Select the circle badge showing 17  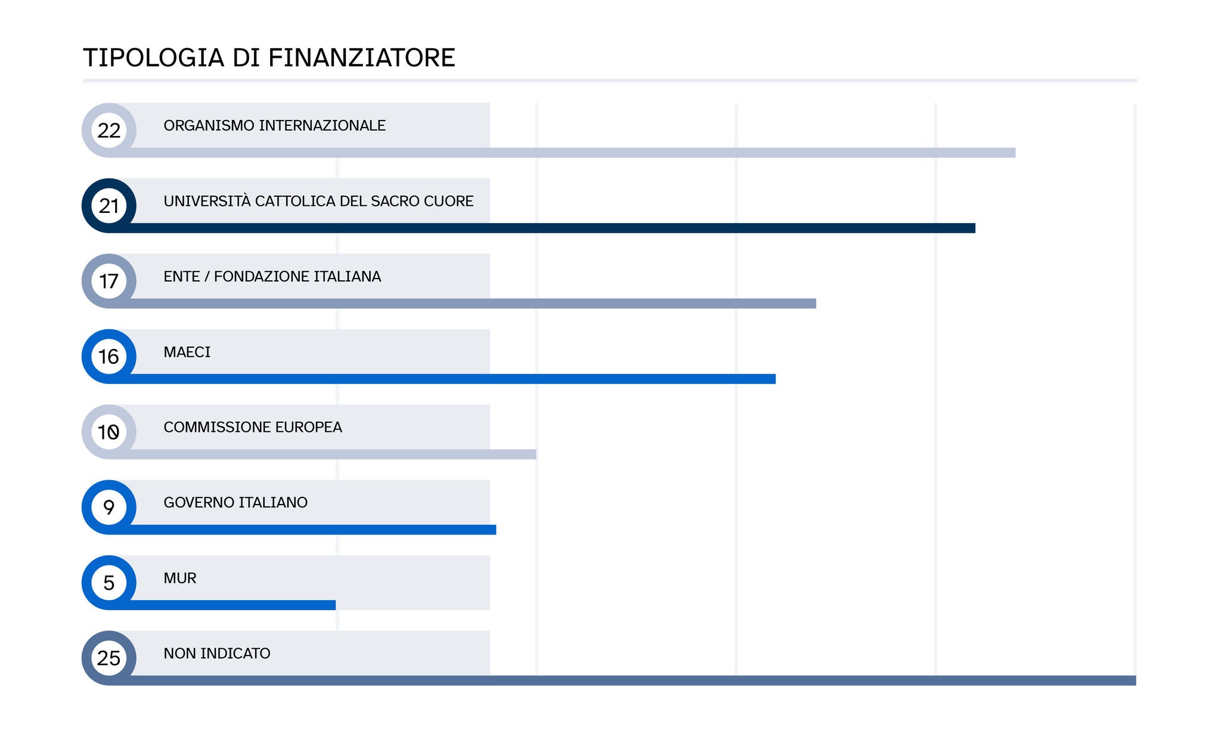[x=109, y=281]
